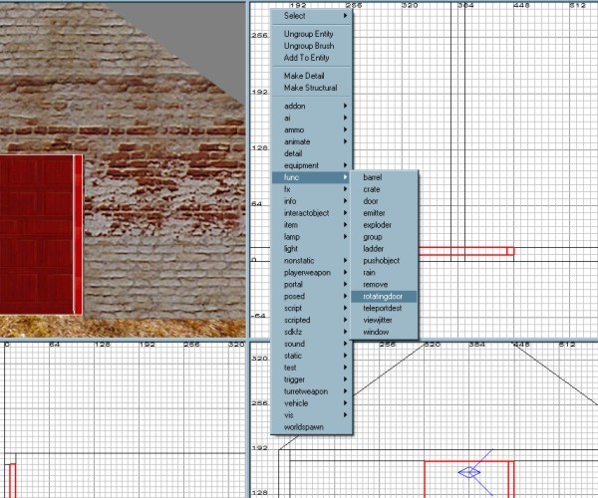Select rotatingdoor from the func submenu
The height and width of the screenshot is (498, 598).
pyautogui.click(x=383, y=296)
